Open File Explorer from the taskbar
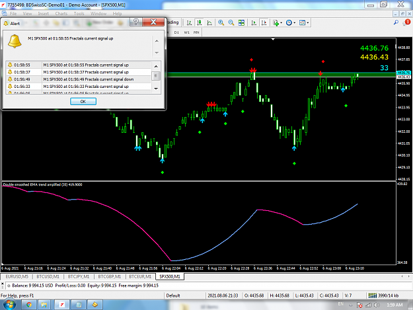The image size is (413, 310). click(x=44, y=305)
